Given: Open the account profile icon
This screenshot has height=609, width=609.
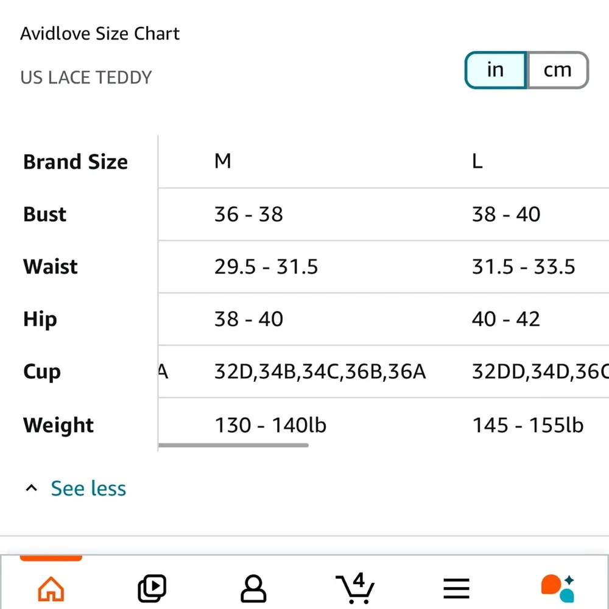Looking at the screenshot, I should [x=253, y=588].
